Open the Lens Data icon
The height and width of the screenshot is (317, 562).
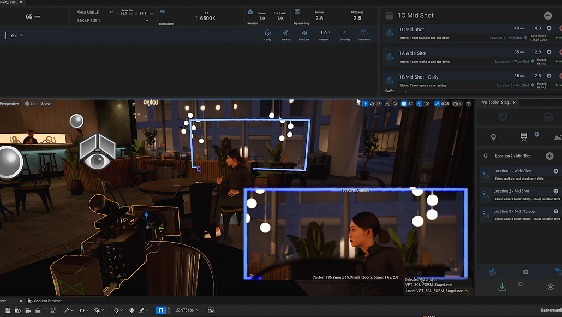click(304, 33)
